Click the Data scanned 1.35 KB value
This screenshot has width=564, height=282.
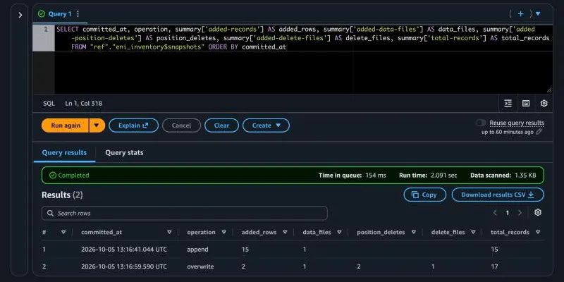tap(525, 176)
